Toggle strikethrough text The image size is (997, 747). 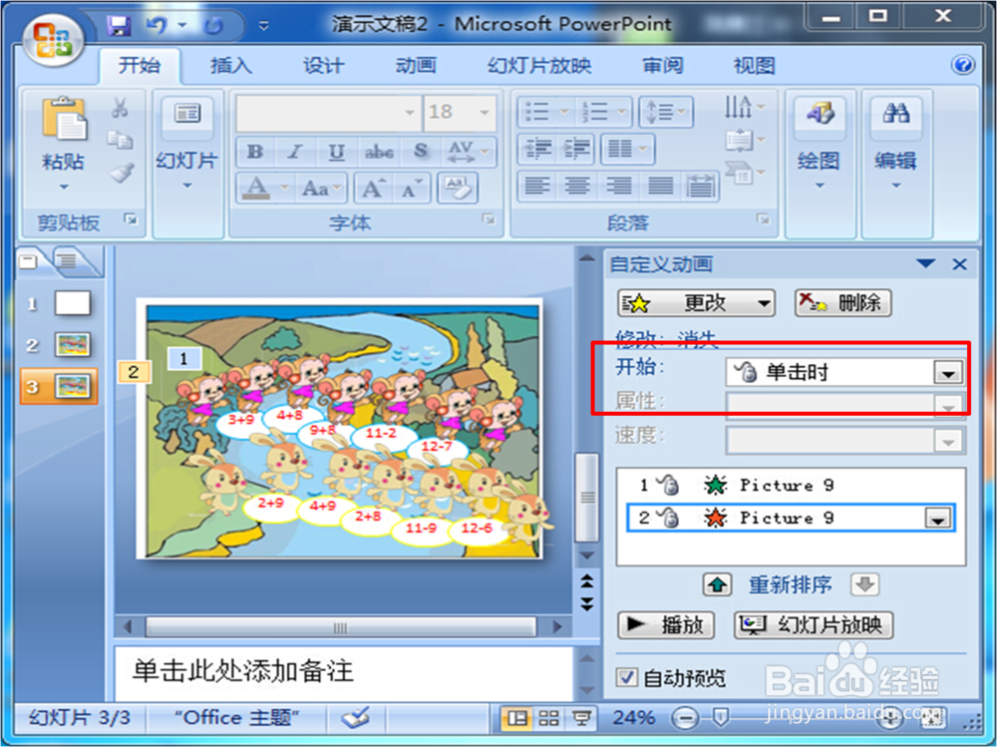click(379, 152)
